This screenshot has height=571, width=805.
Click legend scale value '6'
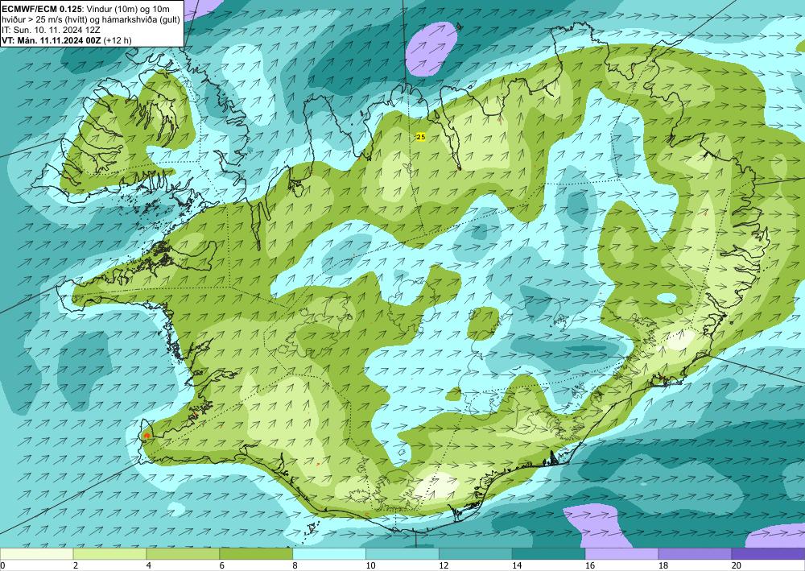pyautogui.click(x=222, y=565)
